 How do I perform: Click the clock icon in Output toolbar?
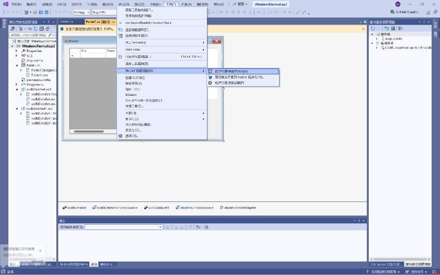click(x=206, y=227)
